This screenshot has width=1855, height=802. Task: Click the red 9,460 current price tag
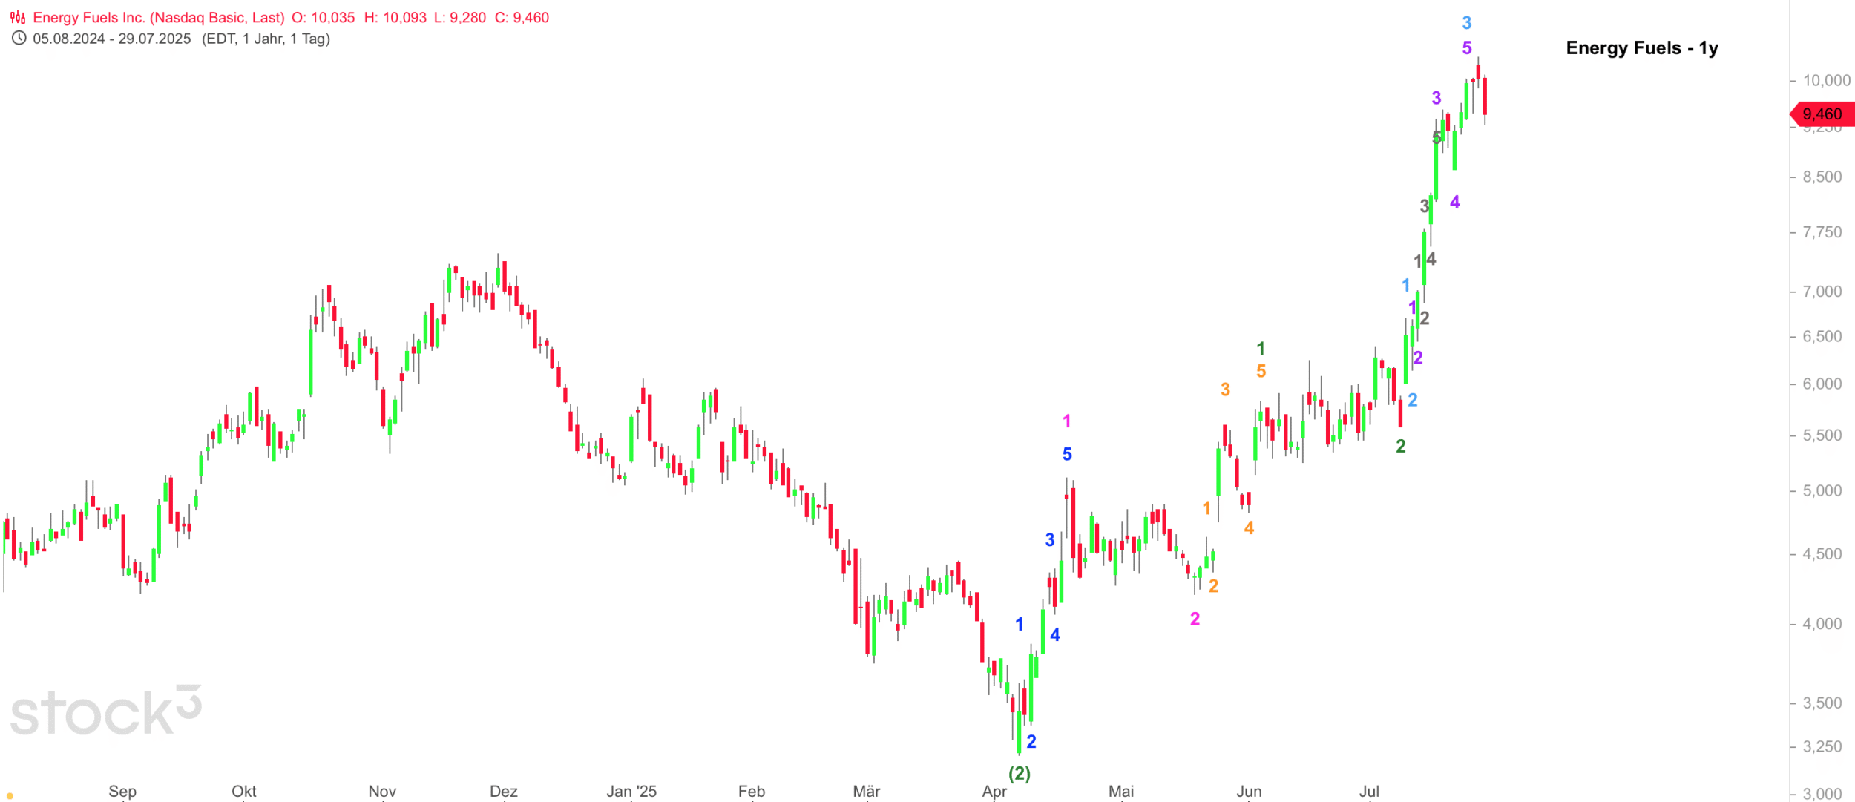[1822, 114]
